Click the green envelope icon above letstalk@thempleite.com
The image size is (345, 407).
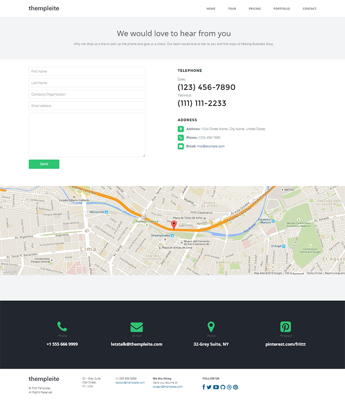pyautogui.click(x=136, y=327)
